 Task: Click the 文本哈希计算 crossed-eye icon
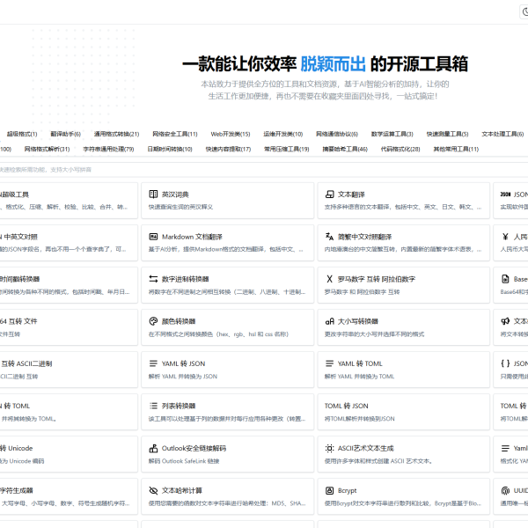click(x=153, y=490)
